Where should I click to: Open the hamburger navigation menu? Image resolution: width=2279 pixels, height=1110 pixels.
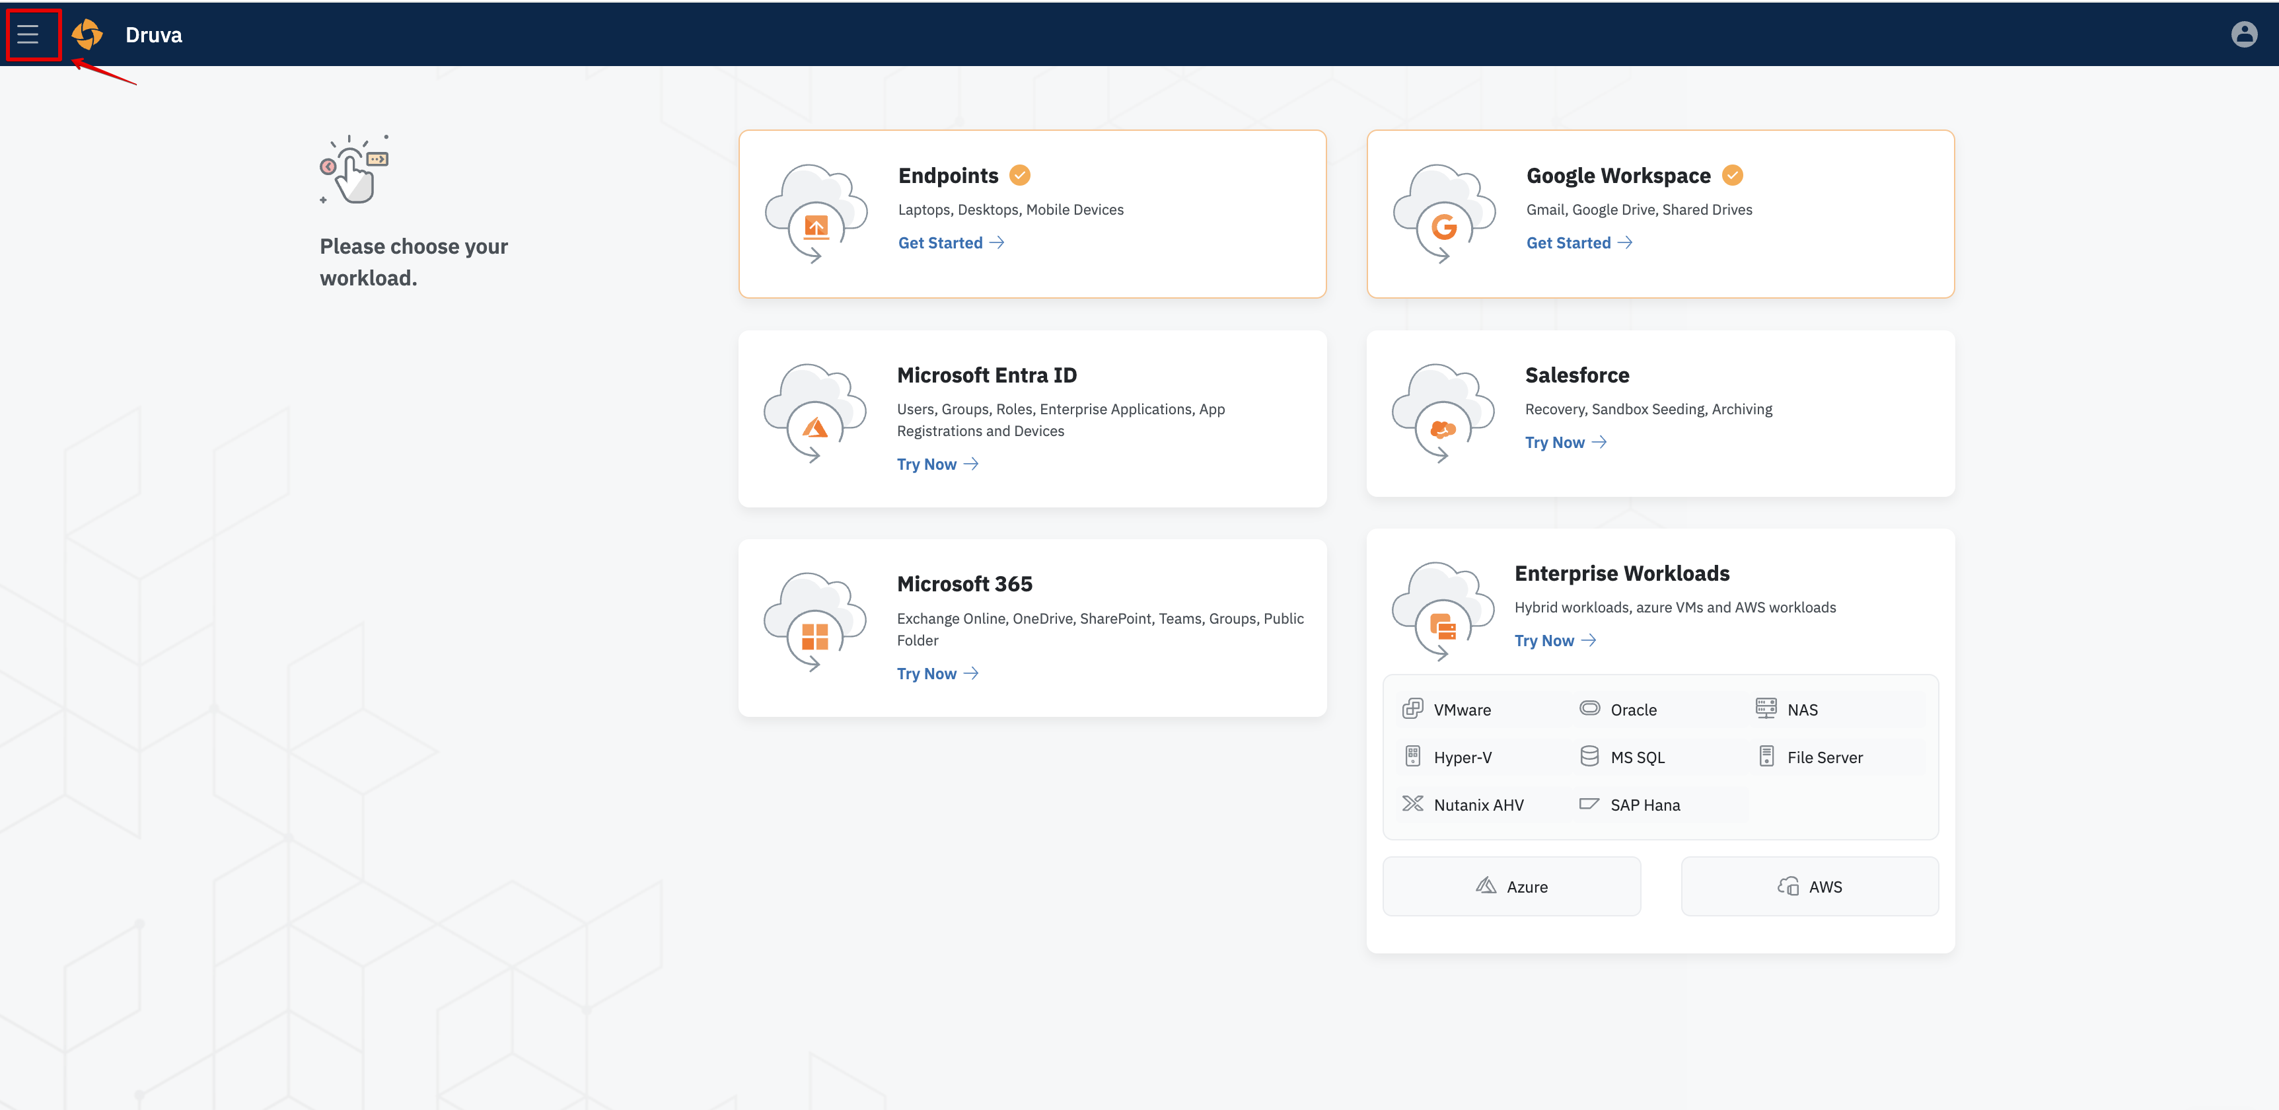click(x=28, y=34)
